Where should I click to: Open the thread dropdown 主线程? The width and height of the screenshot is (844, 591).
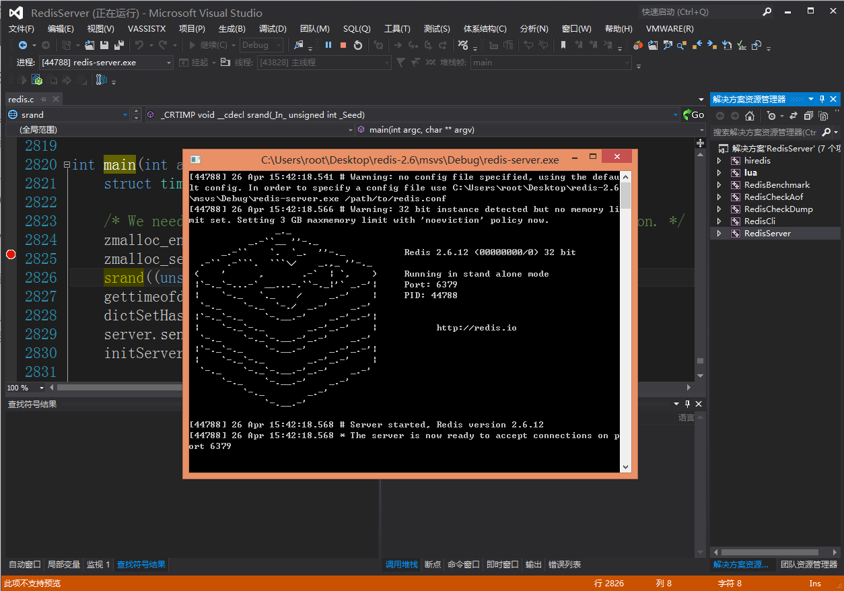(387, 63)
